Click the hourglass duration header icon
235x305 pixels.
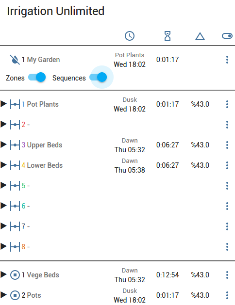(168, 36)
